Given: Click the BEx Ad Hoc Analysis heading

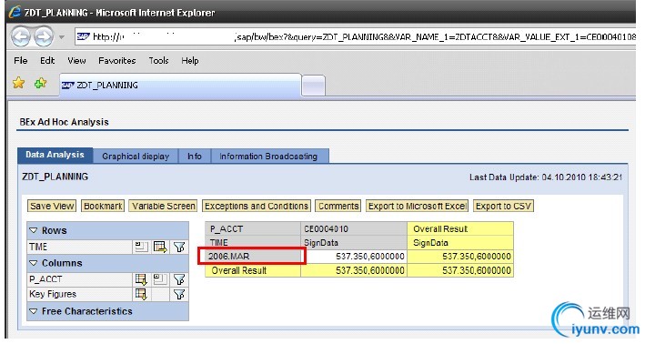Looking at the screenshot, I should [x=65, y=122].
